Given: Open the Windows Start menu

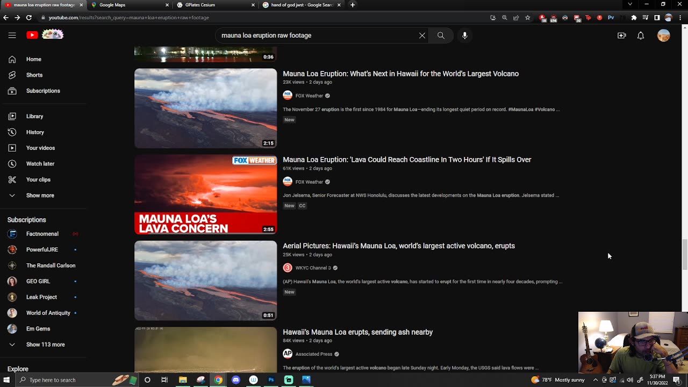Looking at the screenshot, I should pos(6,380).
